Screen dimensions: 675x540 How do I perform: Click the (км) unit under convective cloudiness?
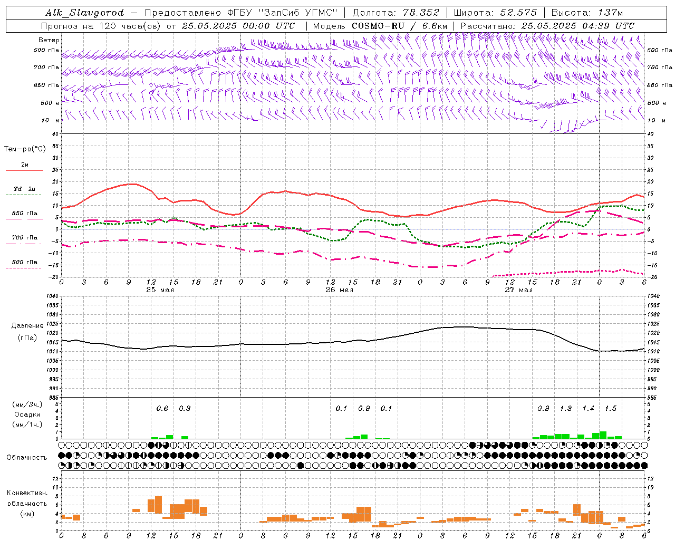pos(27,514)
